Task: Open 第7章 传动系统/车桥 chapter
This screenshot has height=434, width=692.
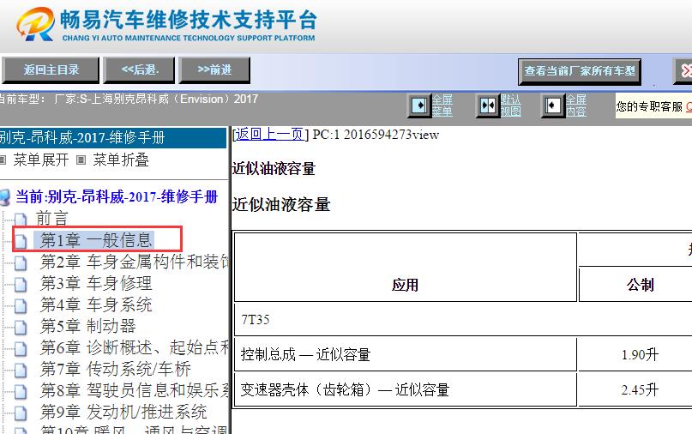Action: pyautogui.click(x=116, y=369)
